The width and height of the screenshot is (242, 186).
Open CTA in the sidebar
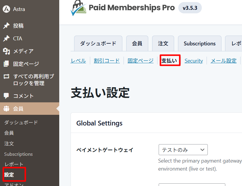point(29,39)
